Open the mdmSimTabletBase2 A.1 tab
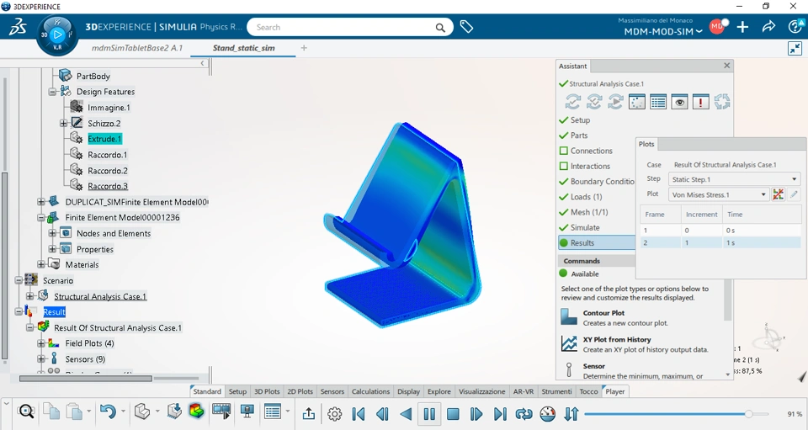Image resolution: width=808 pixels, height=430 pixels. (137, 48)
